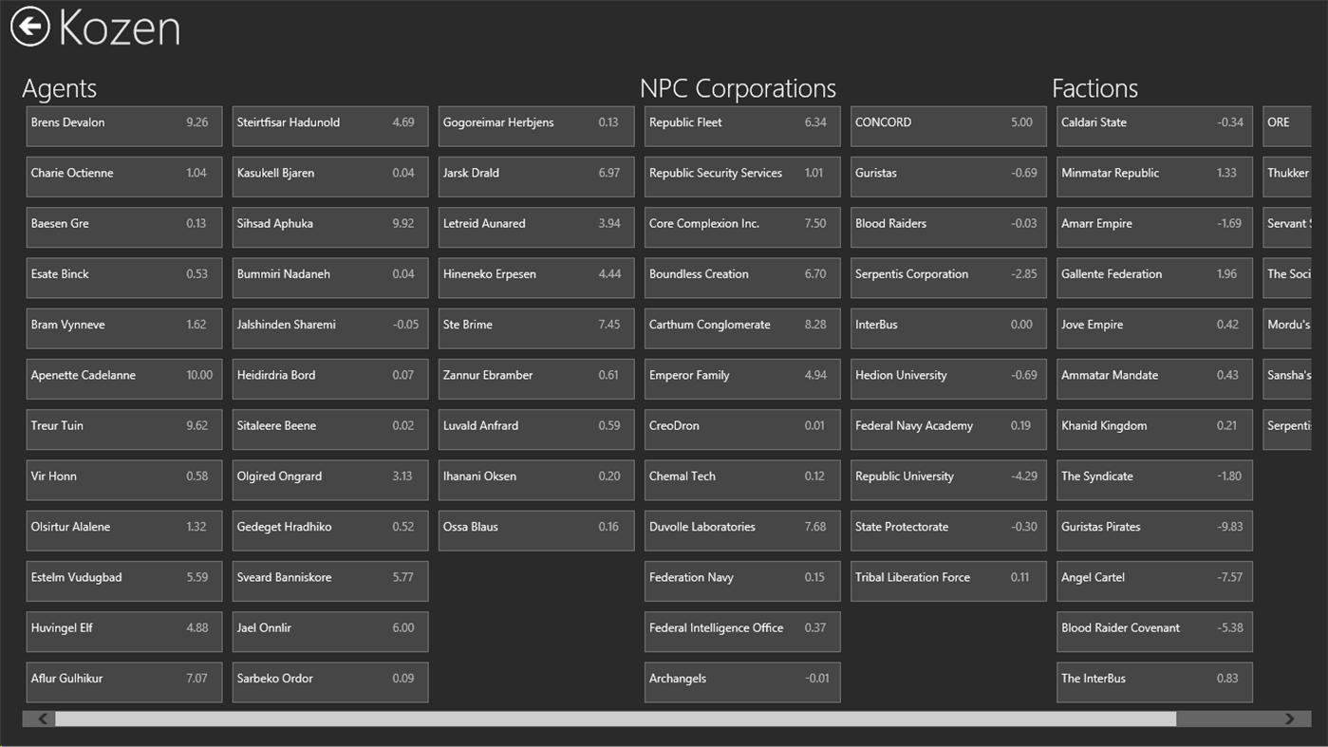This screenshot has width=1328, height=747.
Task: Select Letreid Aunared agent
Action: pyautogui.click(x=536, y=227)
